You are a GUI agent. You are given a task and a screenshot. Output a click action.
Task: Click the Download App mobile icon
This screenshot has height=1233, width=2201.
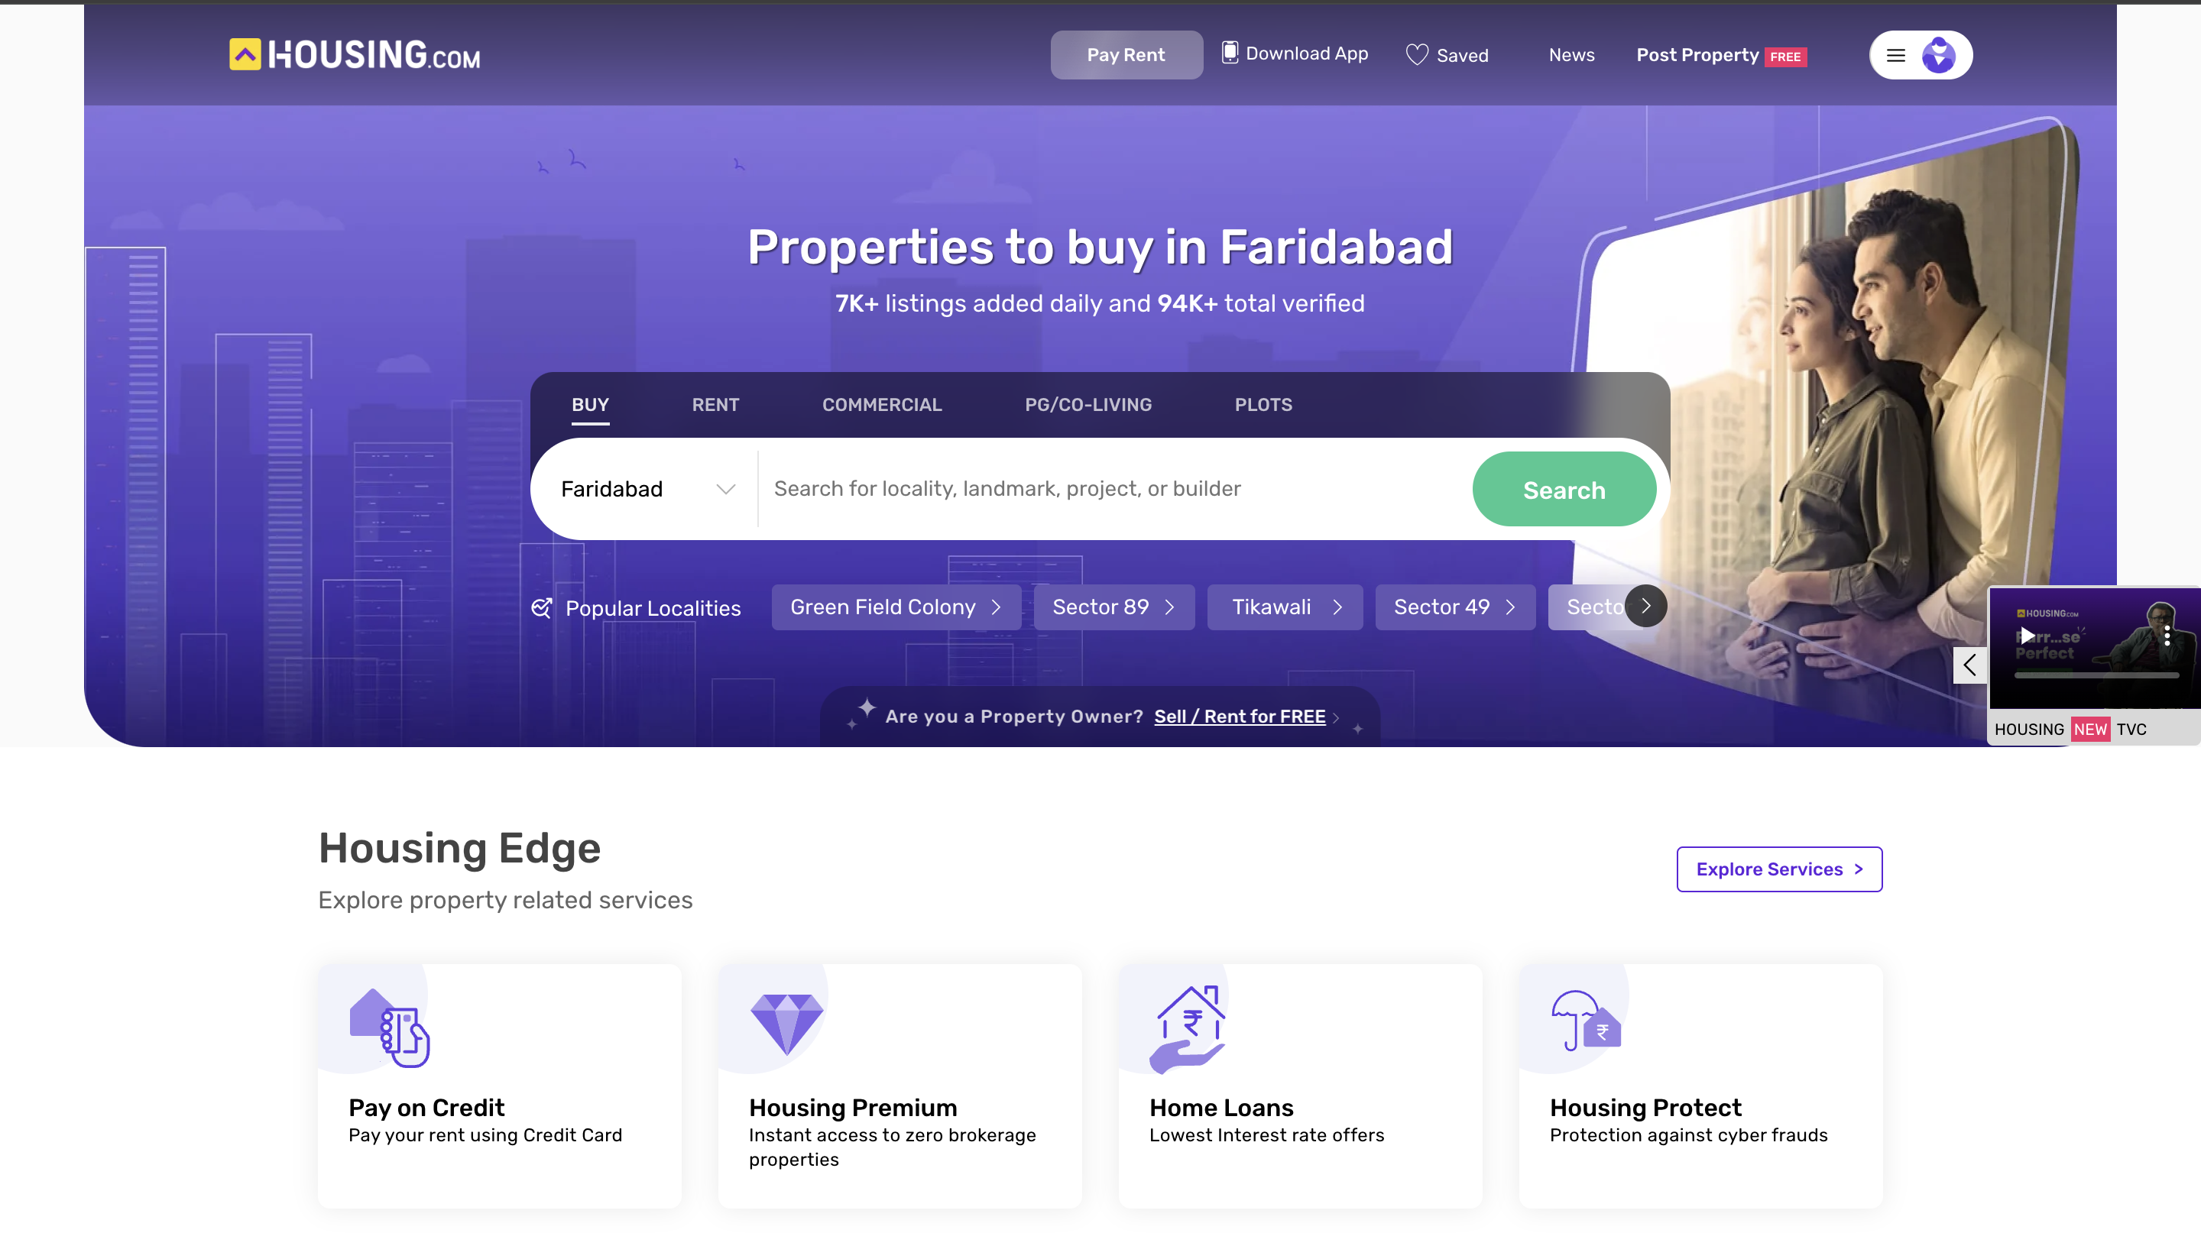[1229, 53]
